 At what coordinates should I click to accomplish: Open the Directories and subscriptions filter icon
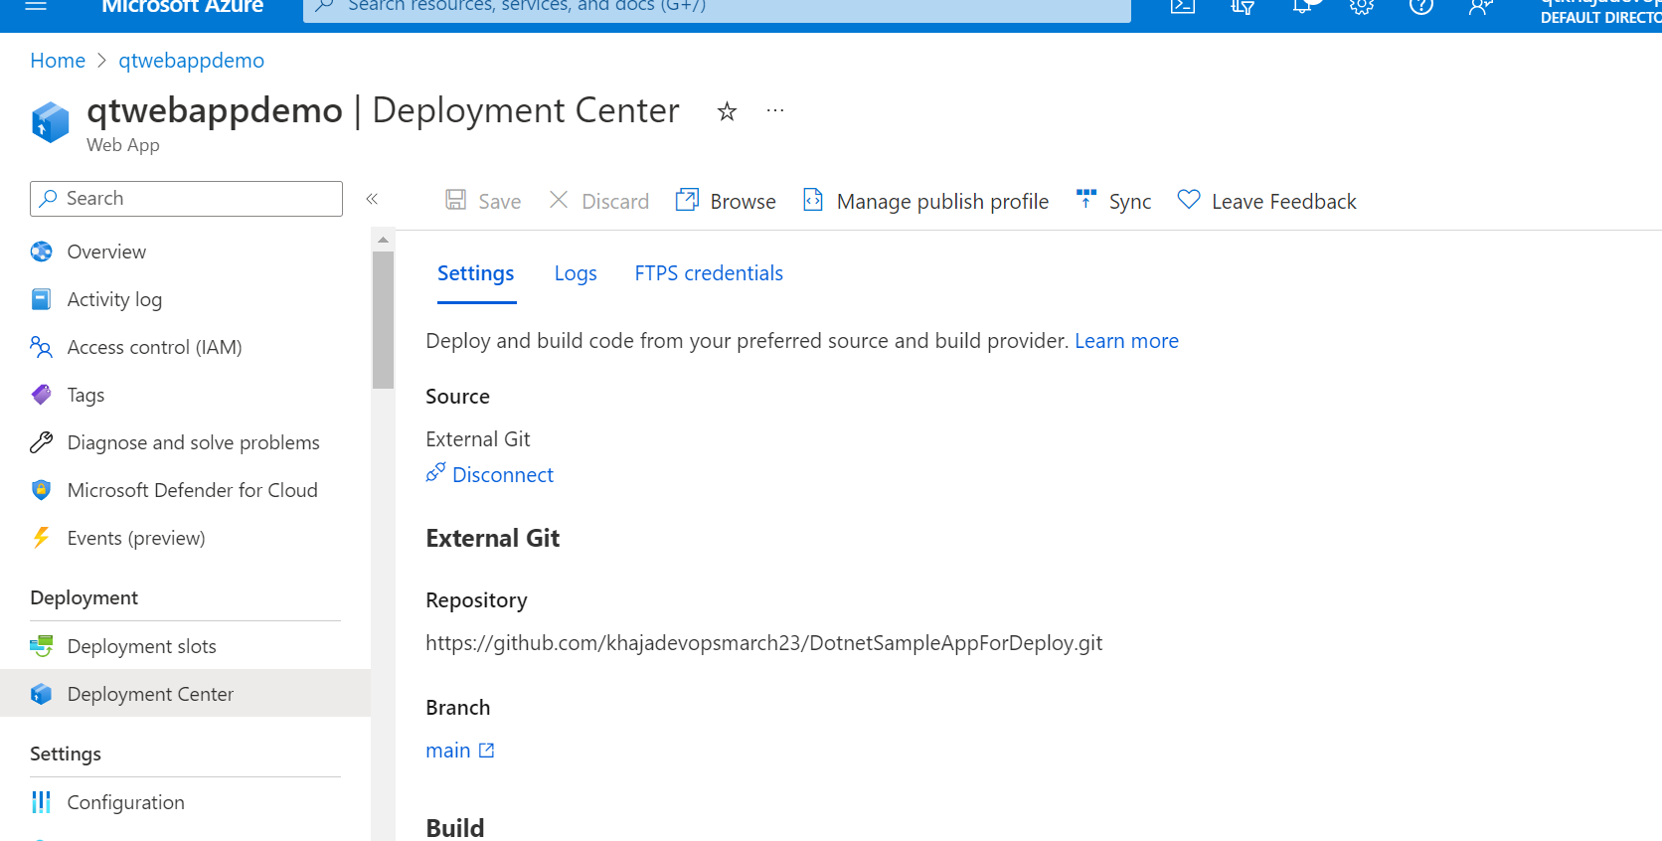[x=1243, y=6]
